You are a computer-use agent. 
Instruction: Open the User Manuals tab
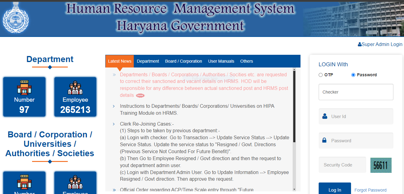(x=221, y=61)
